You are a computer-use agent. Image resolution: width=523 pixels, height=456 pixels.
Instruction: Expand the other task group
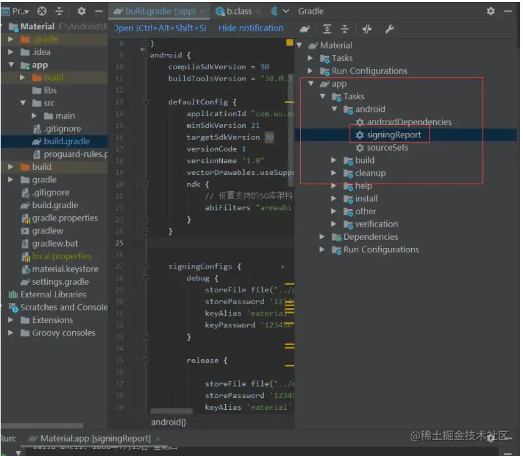click(333, 211)
